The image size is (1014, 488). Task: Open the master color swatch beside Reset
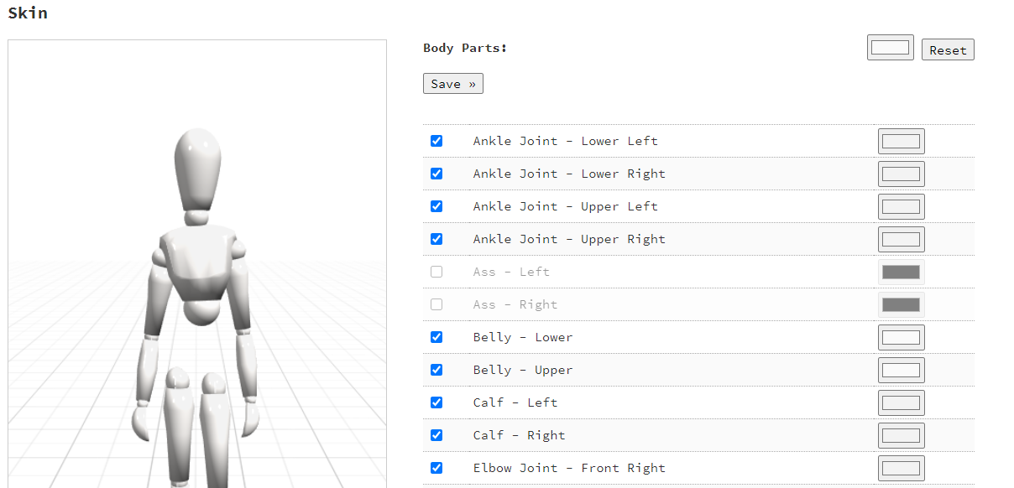890,47
